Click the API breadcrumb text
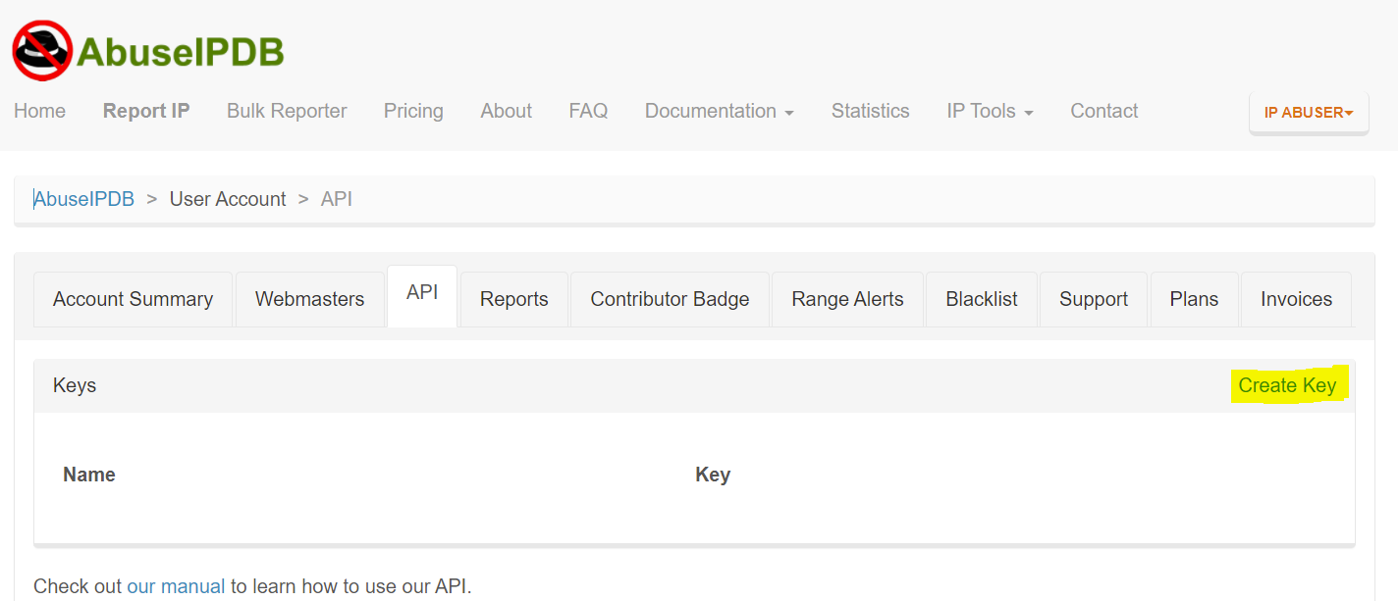Image resolution: width=1398 pixels, height=601 pixels. (x=337, y=199)
